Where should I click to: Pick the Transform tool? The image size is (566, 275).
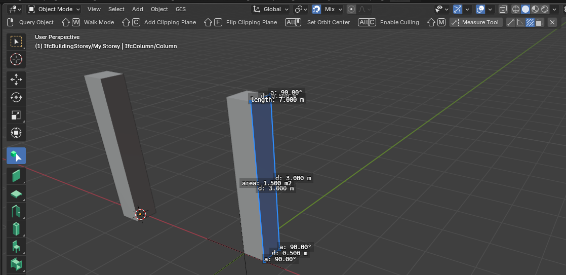coord(16,133)
